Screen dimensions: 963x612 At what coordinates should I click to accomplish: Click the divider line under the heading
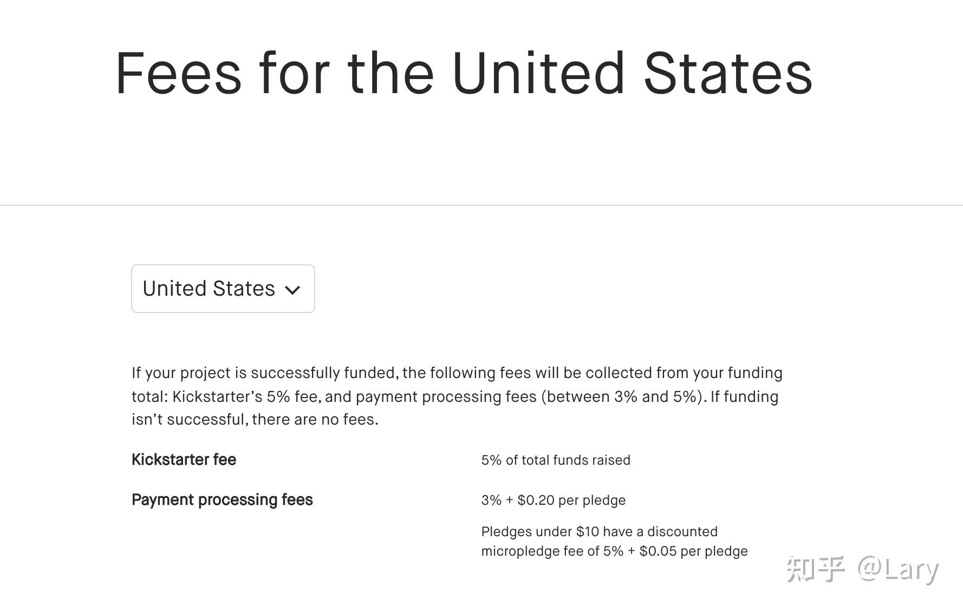[x=481, y=206]
